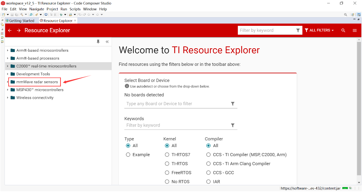Open dropdown arrow next to the New icon
Viewport: 364px width, 192px height.
[x=8, y=15]
